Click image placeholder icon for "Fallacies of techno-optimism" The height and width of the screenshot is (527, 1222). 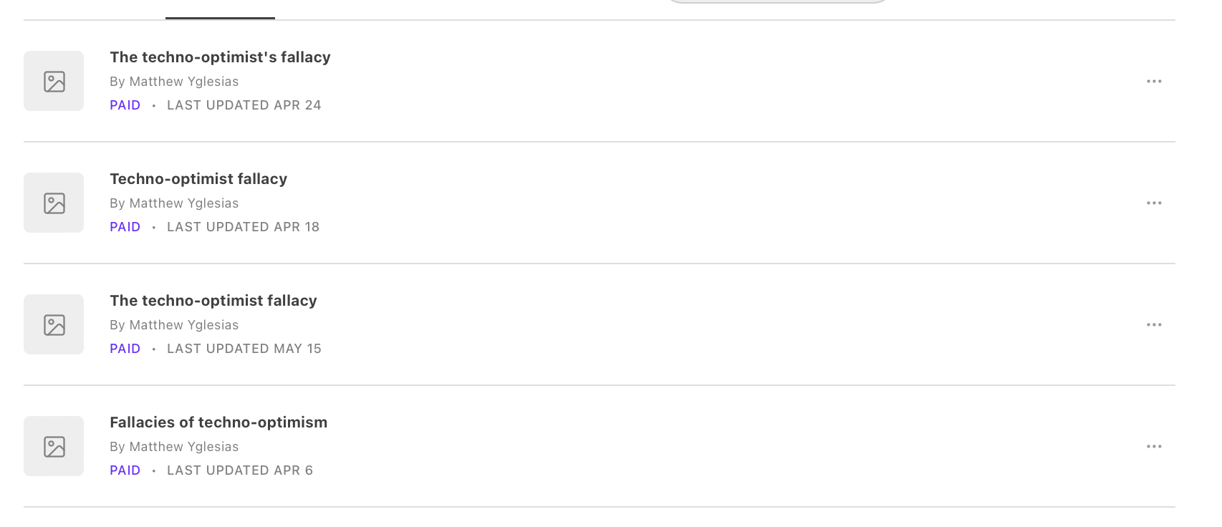point(54,446)
